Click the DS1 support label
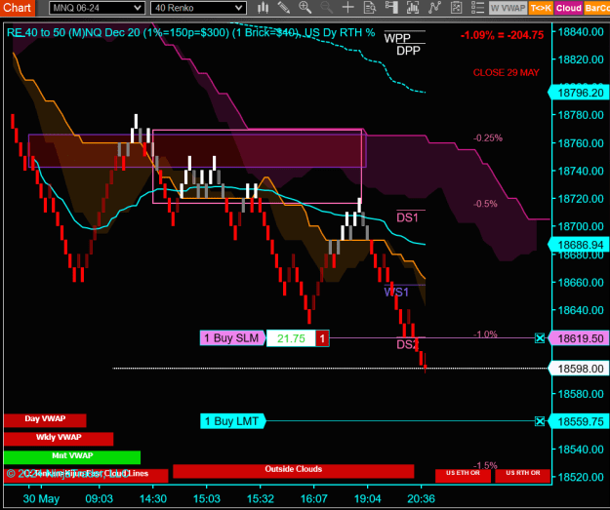The width and height of the screenshot is (610, 510). tap(407, 217)
